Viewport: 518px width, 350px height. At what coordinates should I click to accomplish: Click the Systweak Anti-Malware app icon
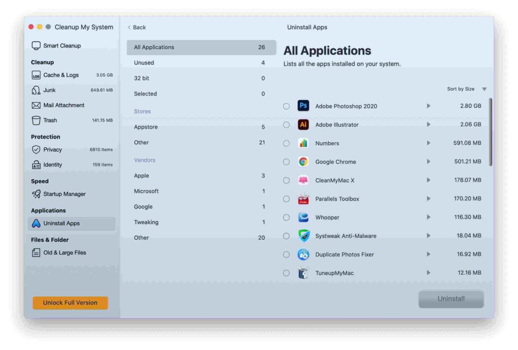(304, 236)
